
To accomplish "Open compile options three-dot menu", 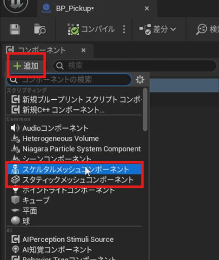I will coord(124,30).
